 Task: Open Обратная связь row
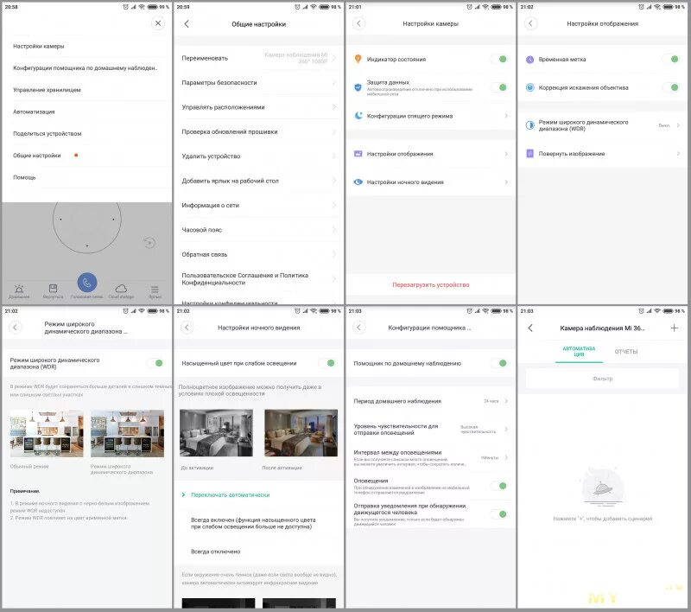[258, 254]
